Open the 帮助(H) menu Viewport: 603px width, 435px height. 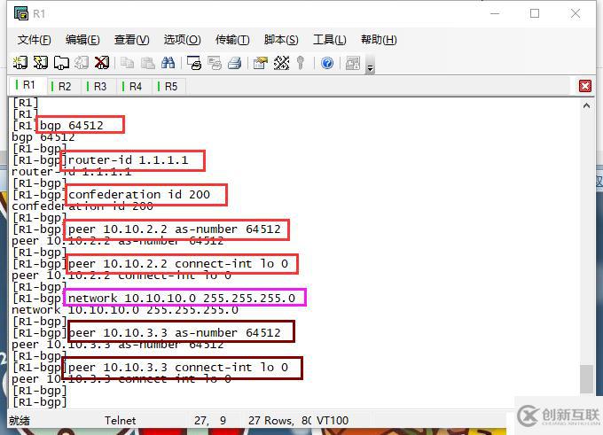click(x=379, y=40)
